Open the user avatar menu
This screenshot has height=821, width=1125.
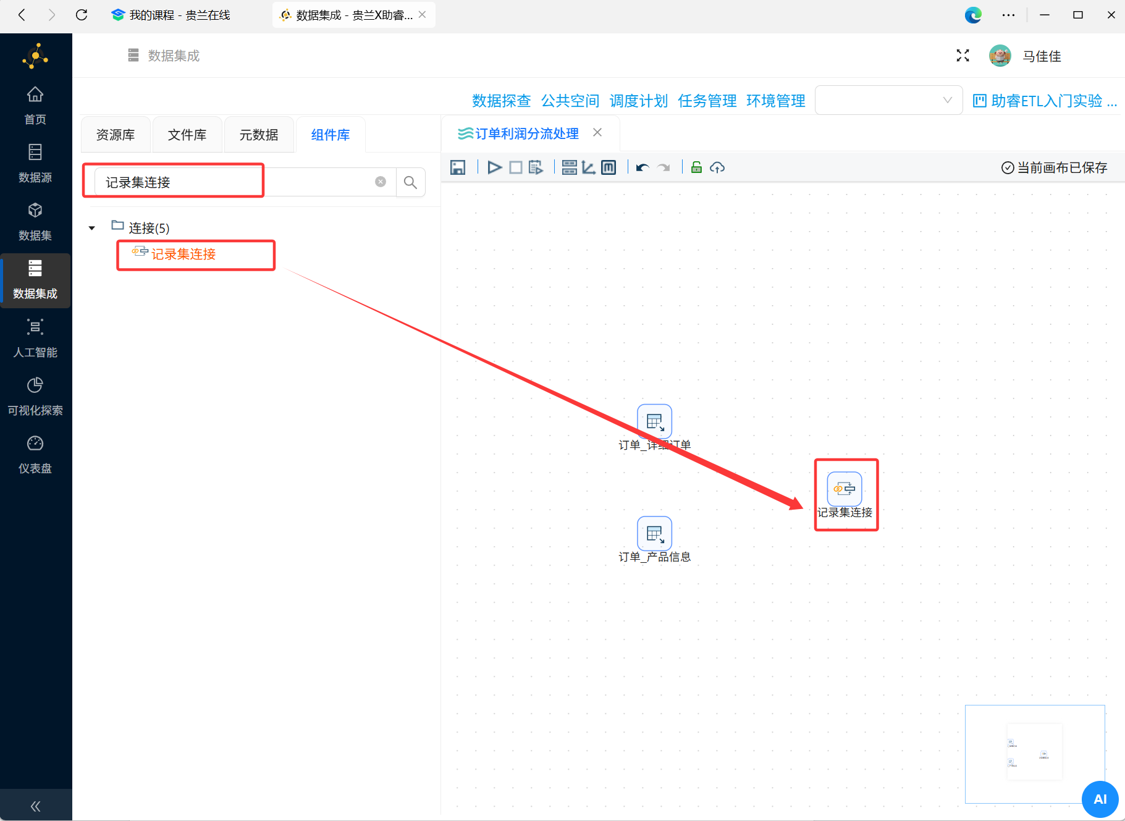coord(1000,56)
